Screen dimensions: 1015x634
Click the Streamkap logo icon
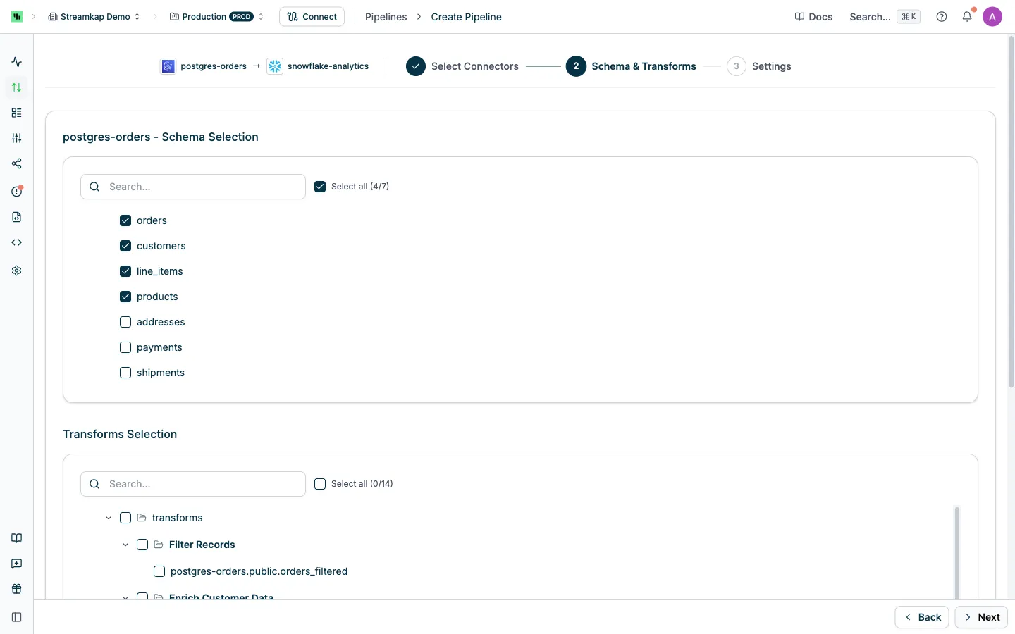17,16
